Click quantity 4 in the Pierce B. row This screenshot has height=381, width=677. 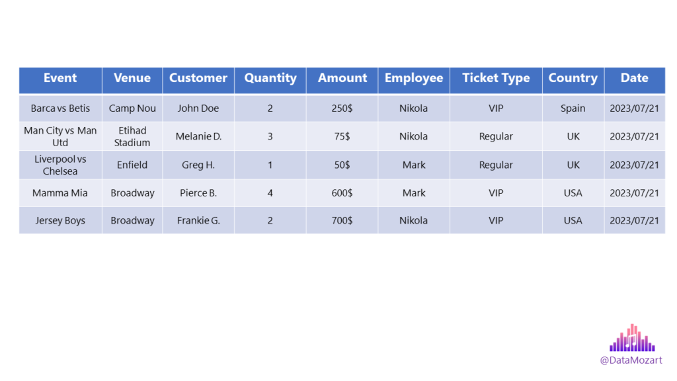point(270,193)
